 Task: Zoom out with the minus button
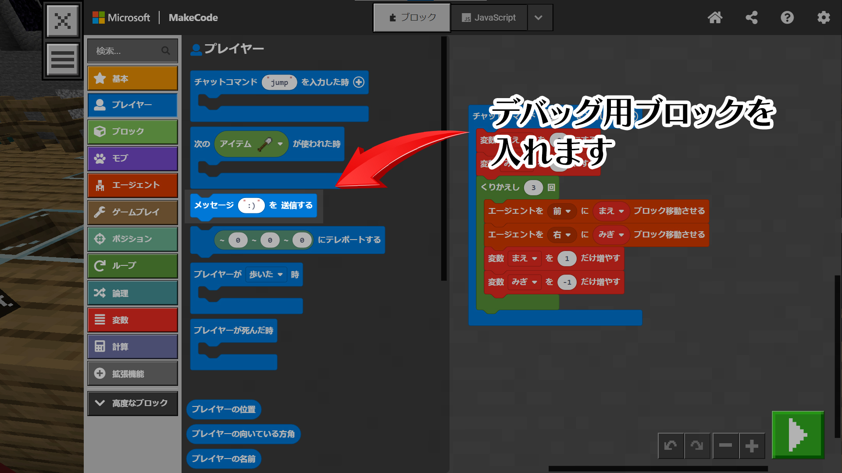(x=725, y=446)
